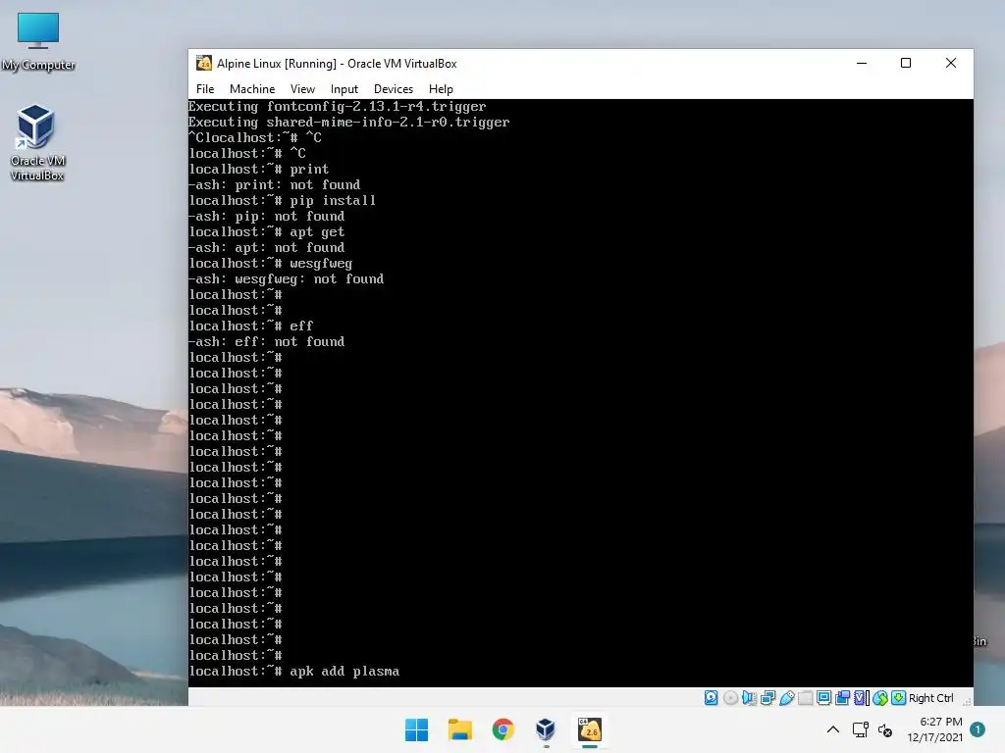
Task: Click the fontconfig-2.13.1-r4.trigger line
Action: 338,106
